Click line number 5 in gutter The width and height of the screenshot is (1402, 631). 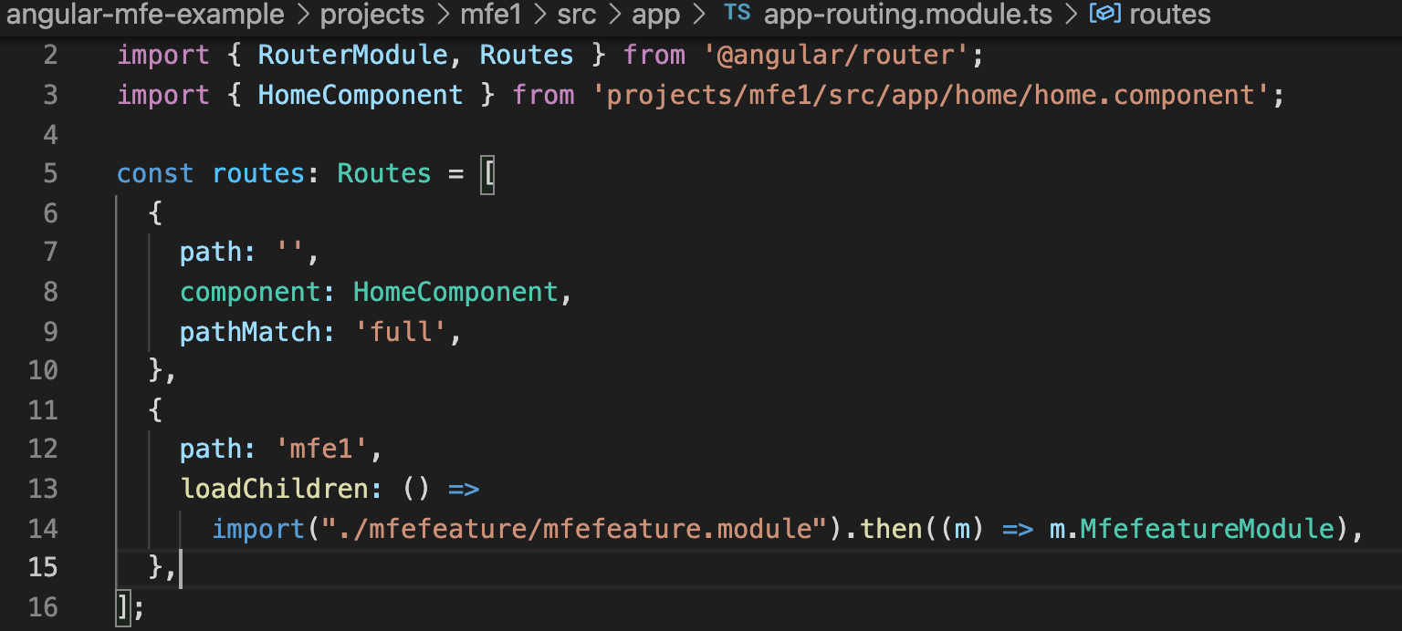coord(49,173)
